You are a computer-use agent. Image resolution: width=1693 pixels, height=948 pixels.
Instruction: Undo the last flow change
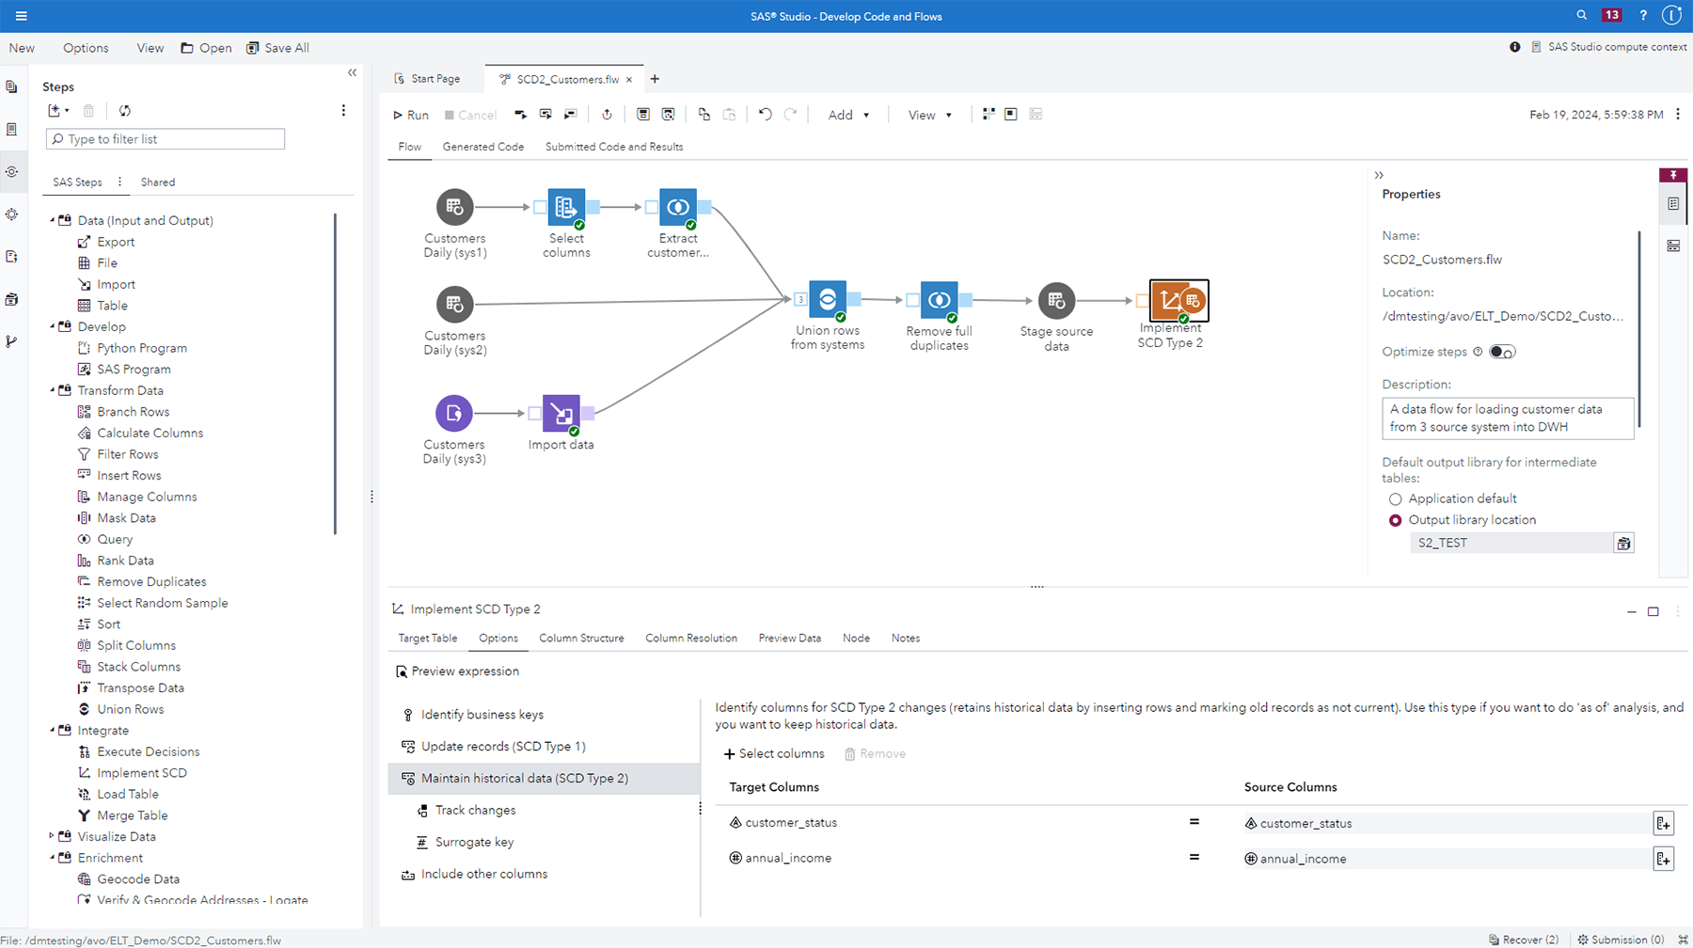pos(764,114)
